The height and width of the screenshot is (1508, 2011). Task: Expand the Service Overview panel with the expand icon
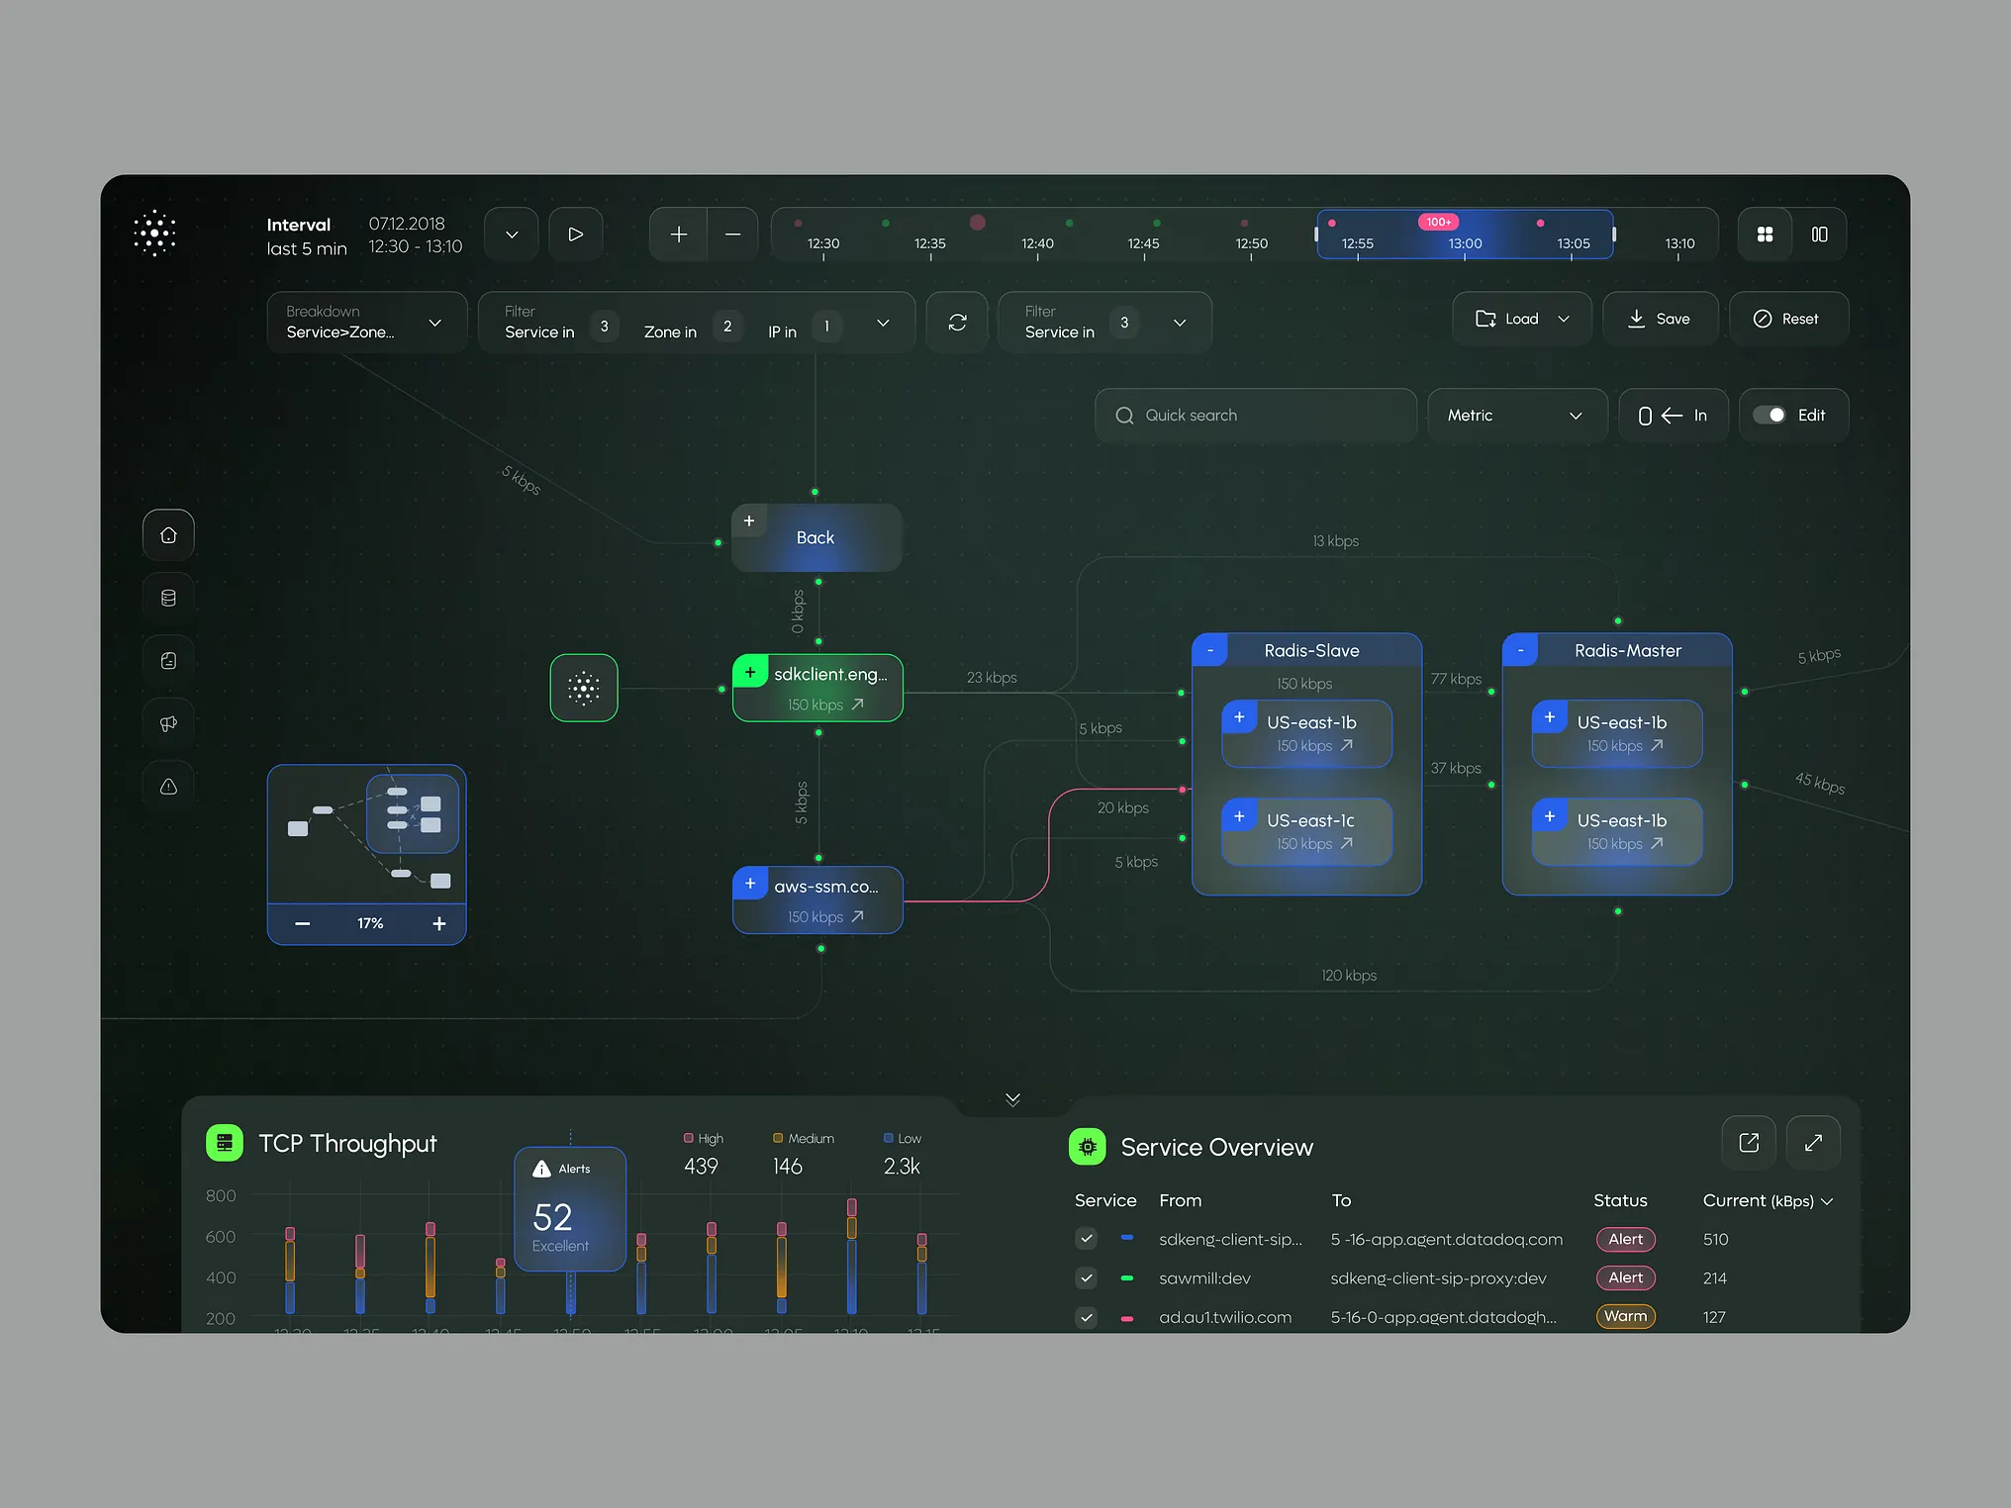click(1813, 1142)
